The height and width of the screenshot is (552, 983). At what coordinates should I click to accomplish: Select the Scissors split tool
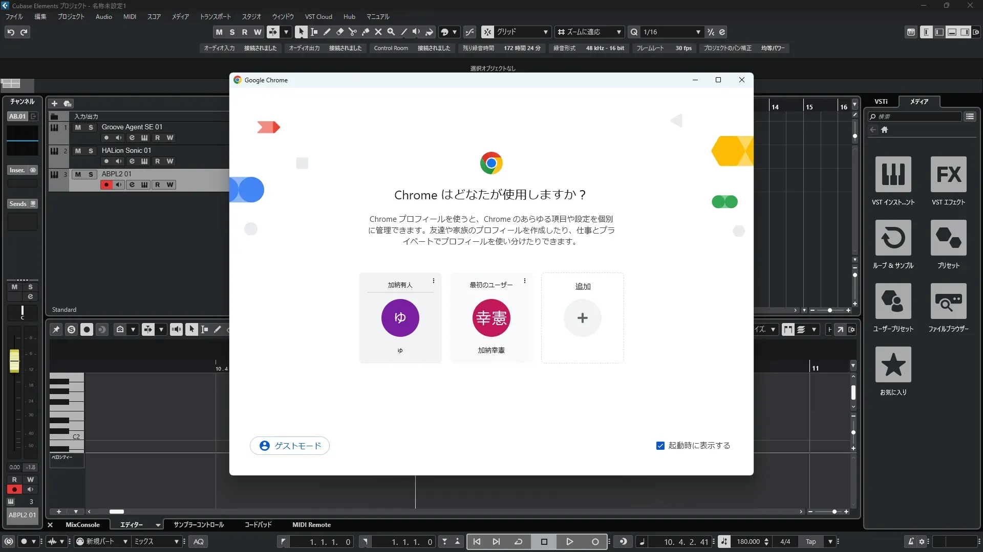[x=353, y=32]
